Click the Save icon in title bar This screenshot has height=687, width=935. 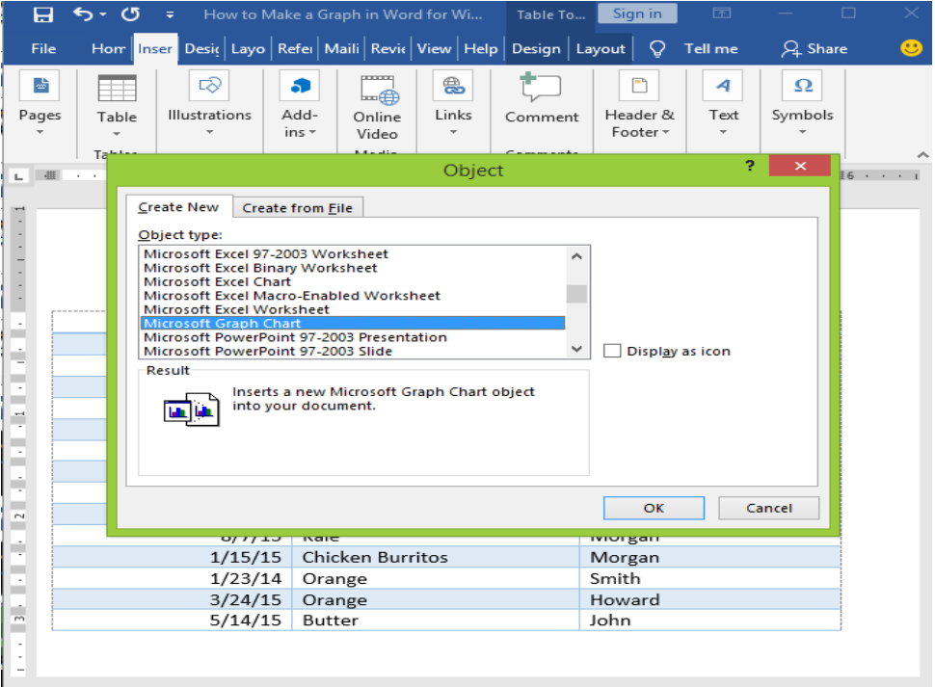click(x=42, y=14)
